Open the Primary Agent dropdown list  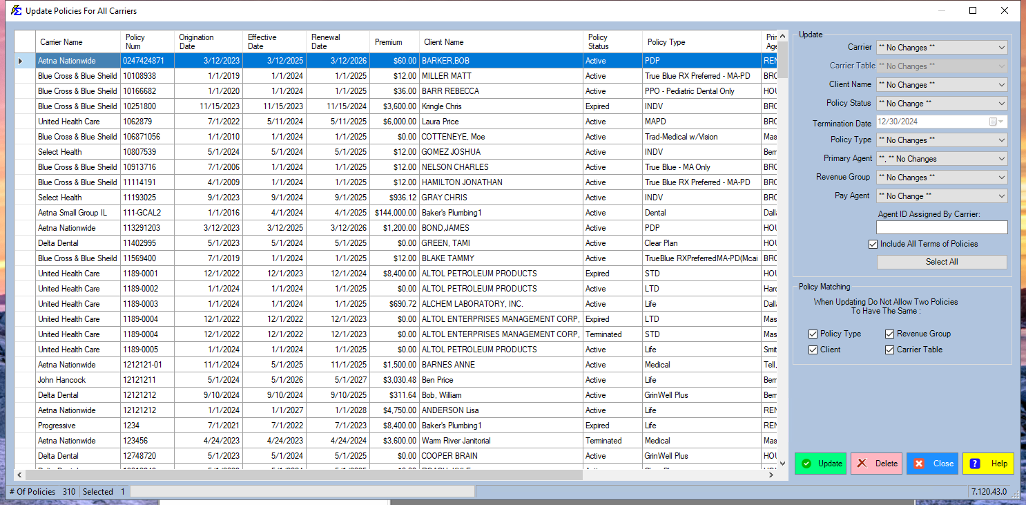[x=1001, y=159]
